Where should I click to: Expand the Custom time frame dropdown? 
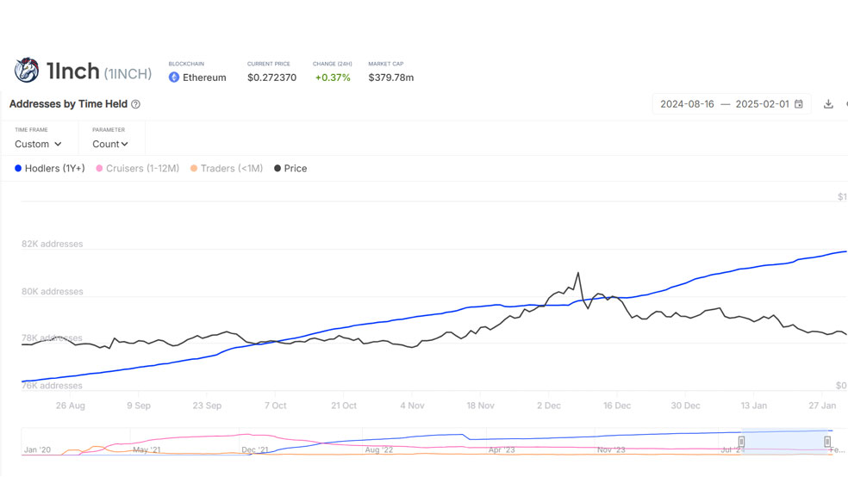click(38, 145)
